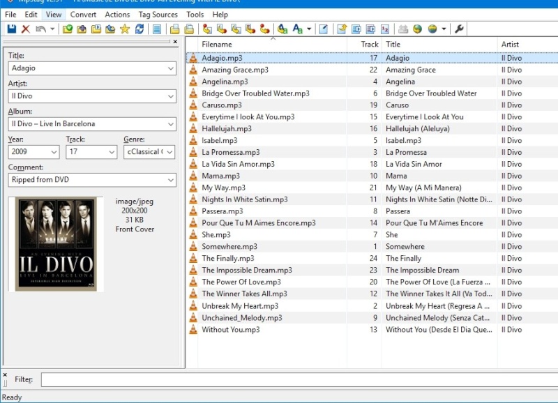This screenshot has height=403, width=558.
Task: Click the Il Divo front cover artwork
Action: [x=56, y=244]
